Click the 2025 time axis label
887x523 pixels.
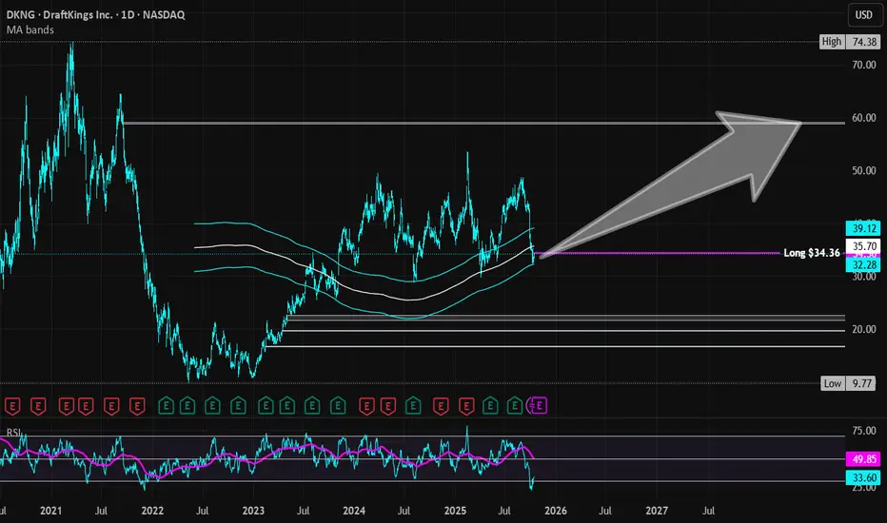455,511
